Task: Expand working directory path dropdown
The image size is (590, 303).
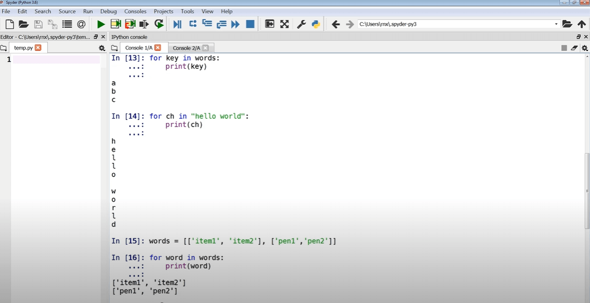Action: 556,24
